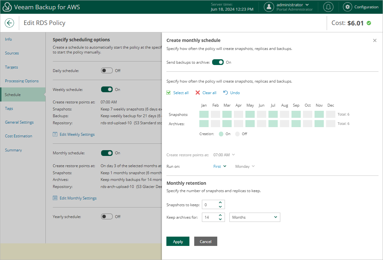The width and height of the screenshot is (383, 260).
Task: Open the Tags step
Action: pyautogui.click(x=9, y=109)
